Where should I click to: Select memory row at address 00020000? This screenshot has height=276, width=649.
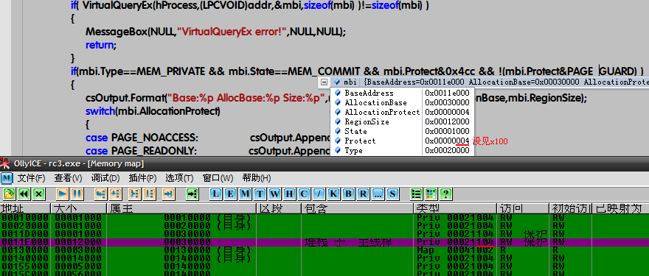pos(324,226)
